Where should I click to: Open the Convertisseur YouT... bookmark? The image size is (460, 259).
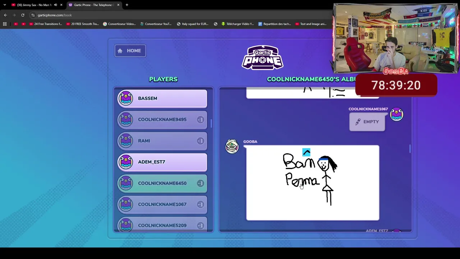(x=156, y=24)
